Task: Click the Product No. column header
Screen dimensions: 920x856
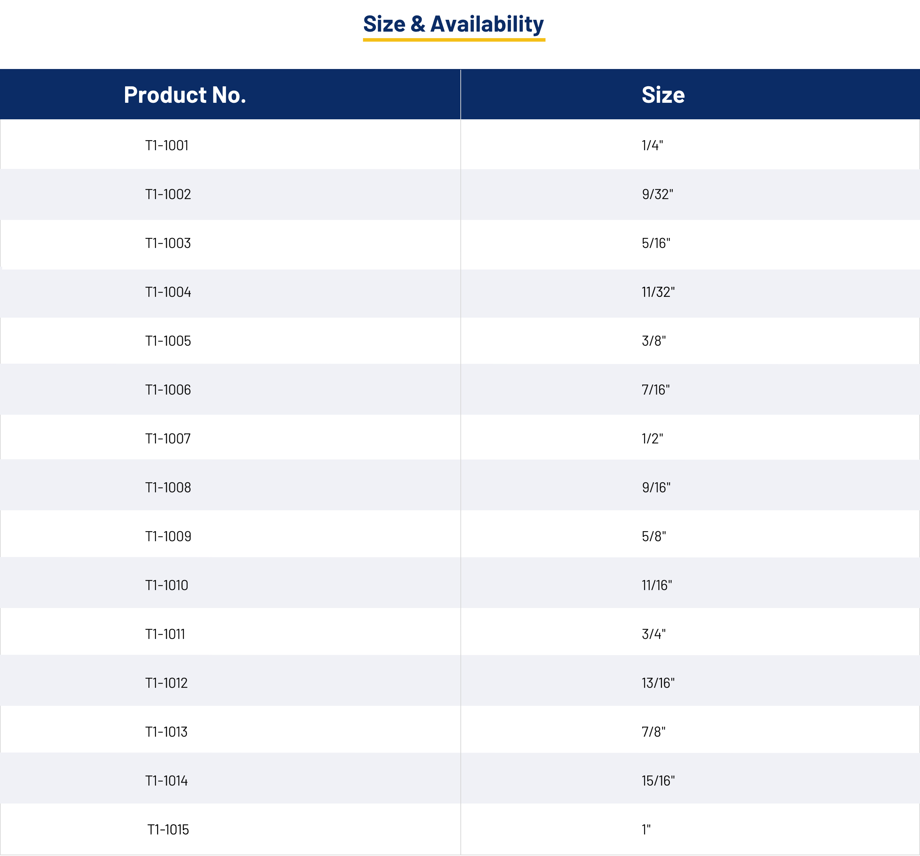Action: pyautogui.click(x=185, y=95)
